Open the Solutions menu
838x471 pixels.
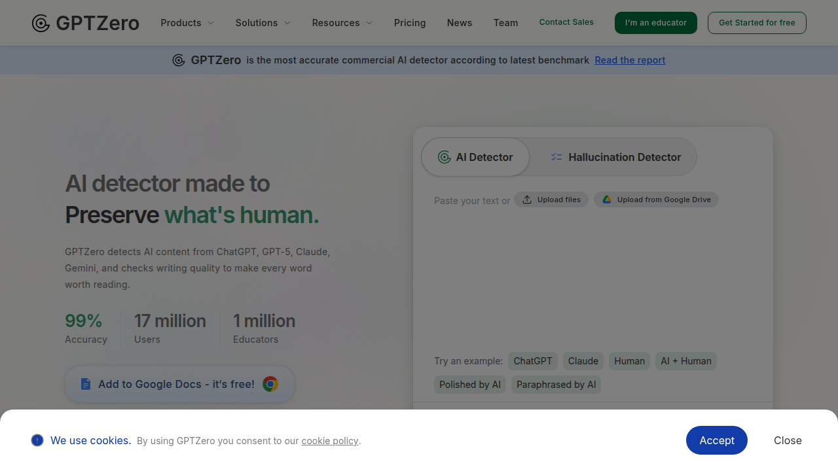tap(263, 23)
